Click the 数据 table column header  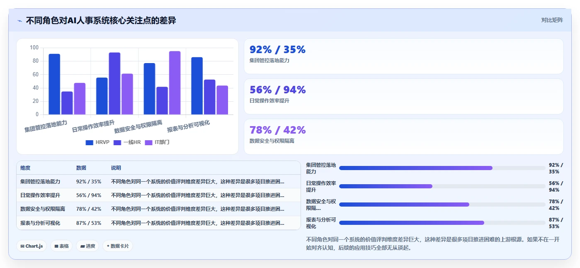81,168
